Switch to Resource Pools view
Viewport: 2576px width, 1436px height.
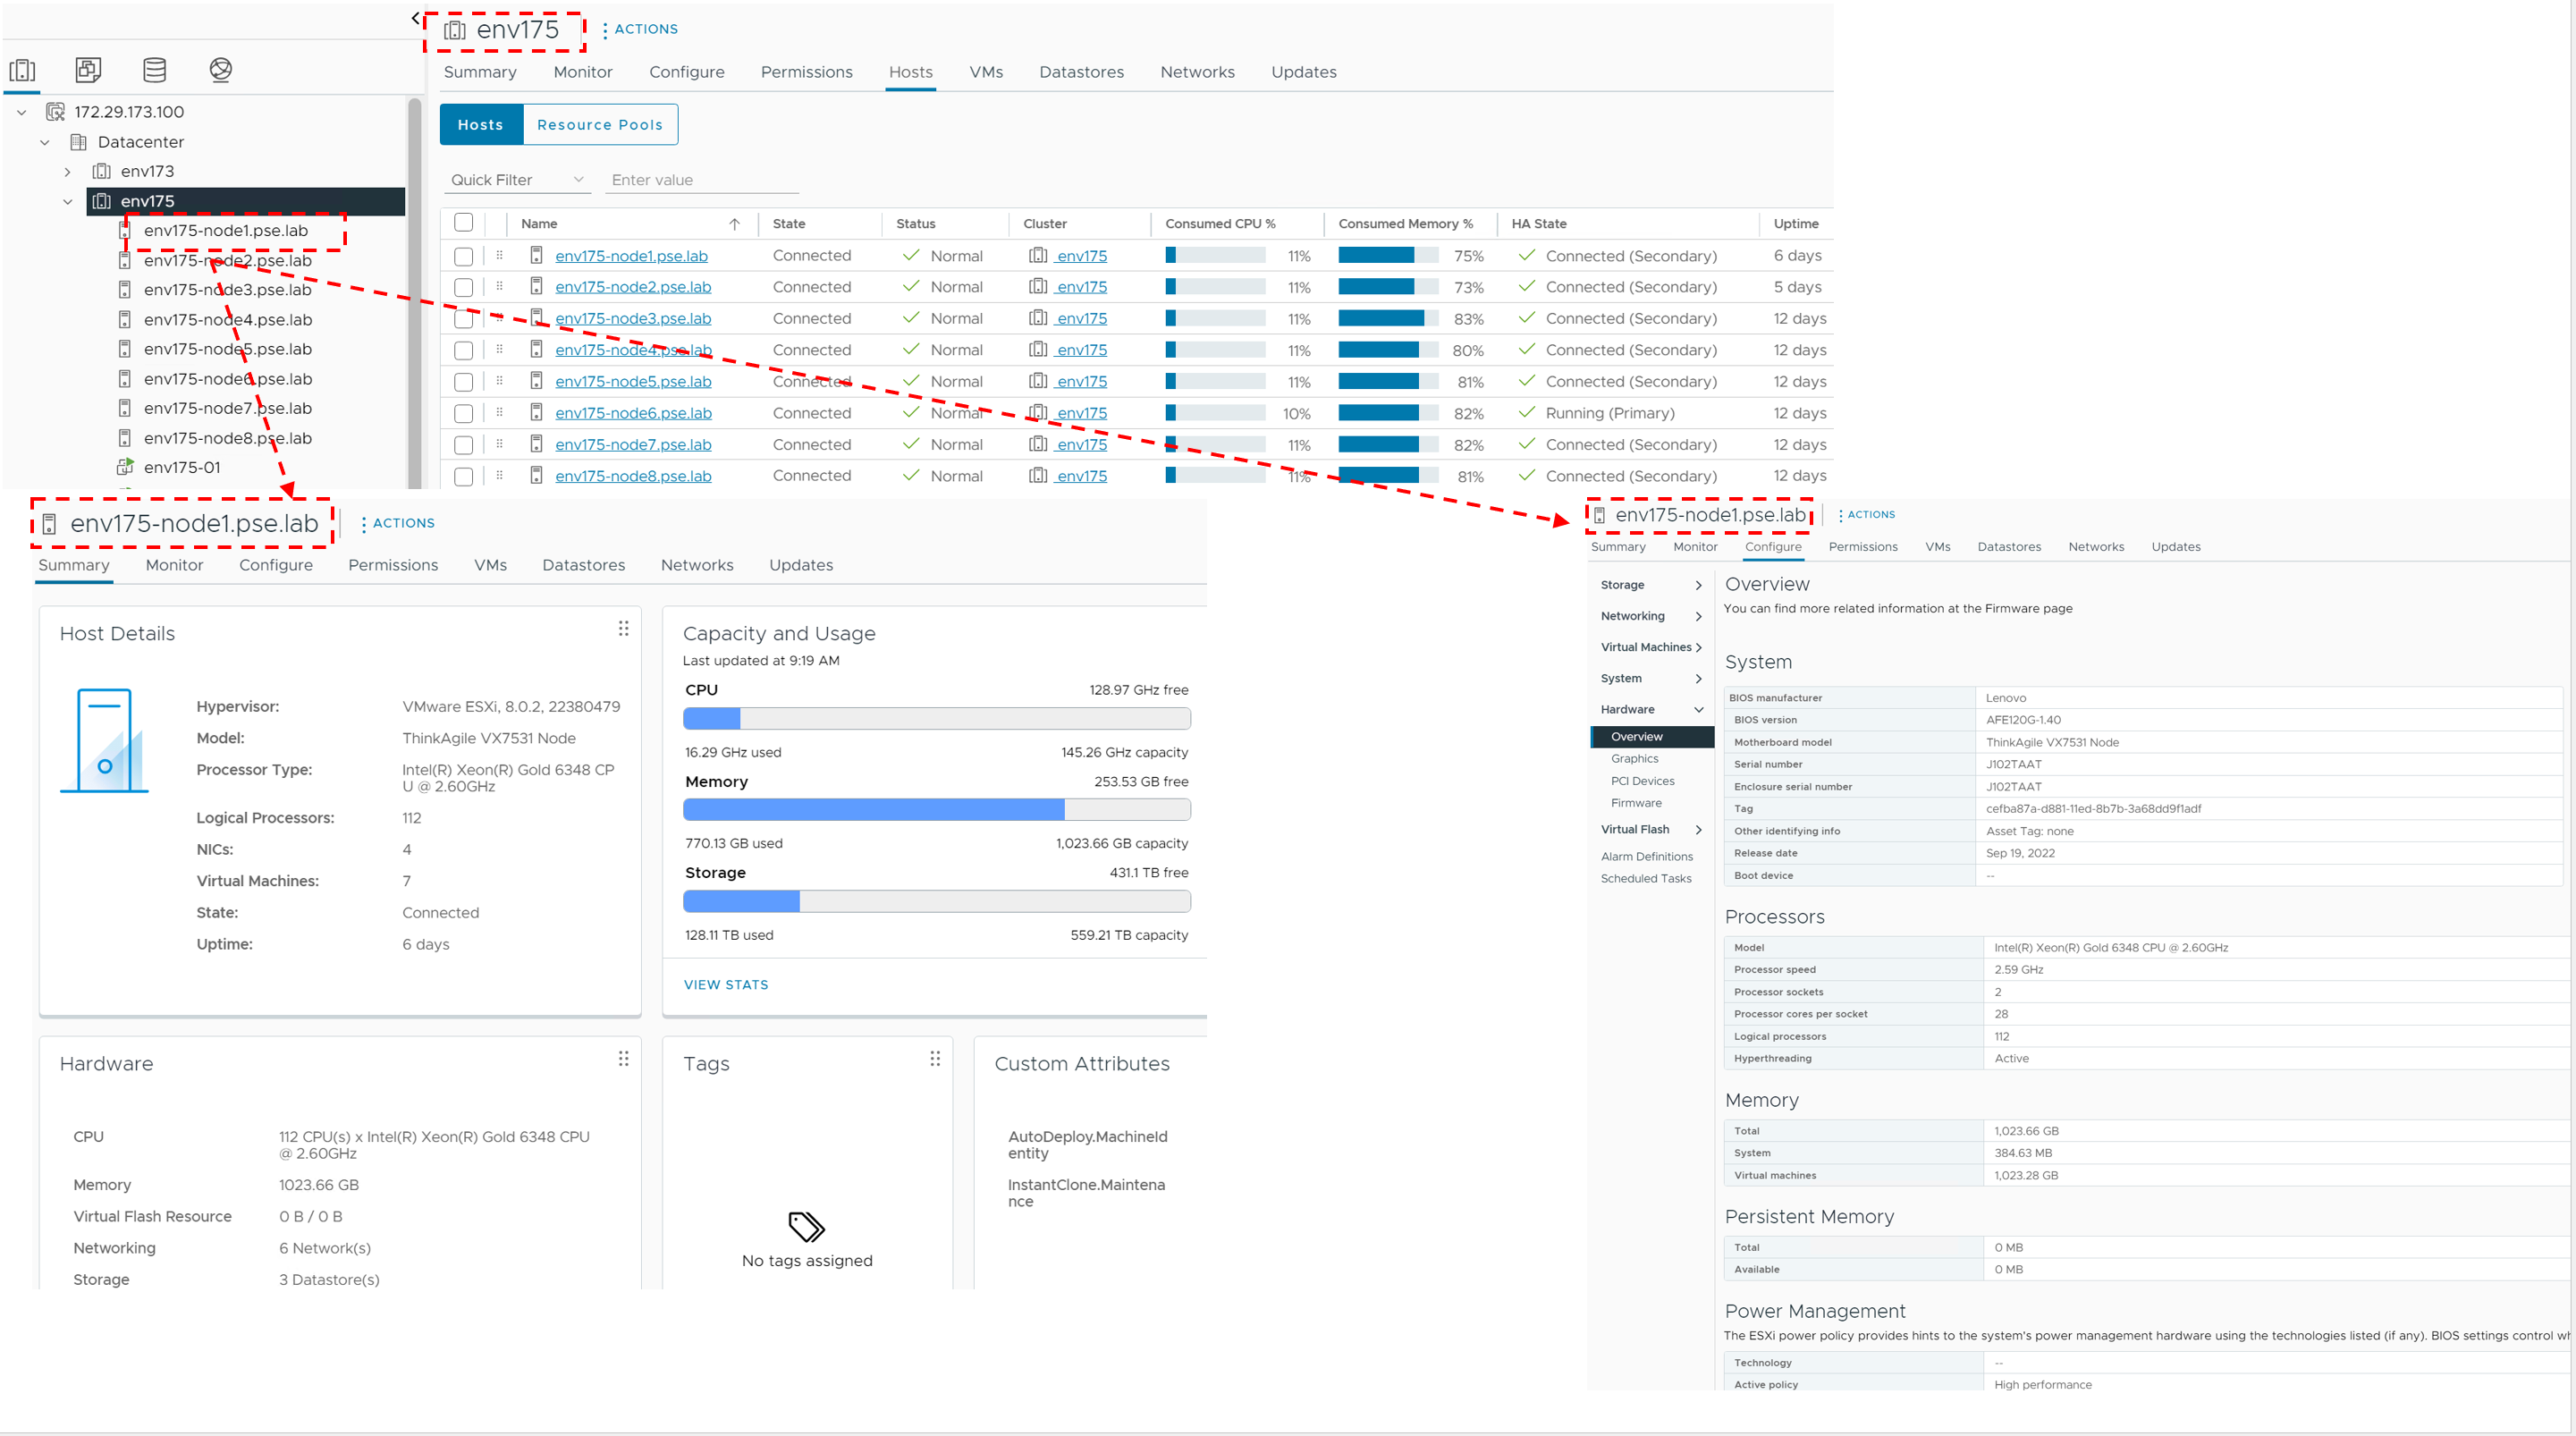599,125
